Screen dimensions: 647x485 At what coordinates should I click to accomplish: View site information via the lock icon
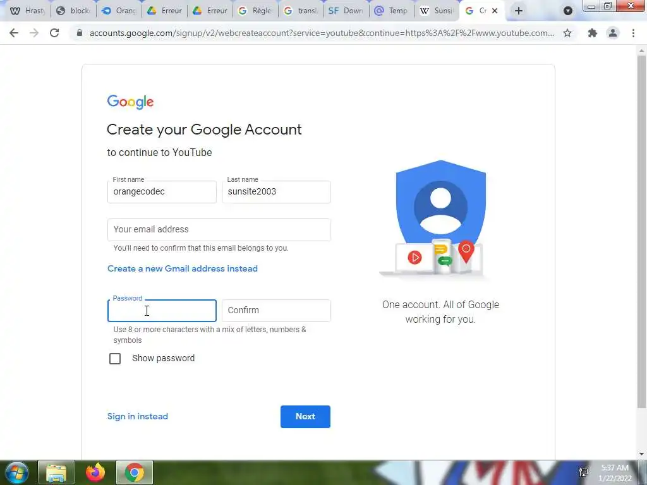(80, 33)
